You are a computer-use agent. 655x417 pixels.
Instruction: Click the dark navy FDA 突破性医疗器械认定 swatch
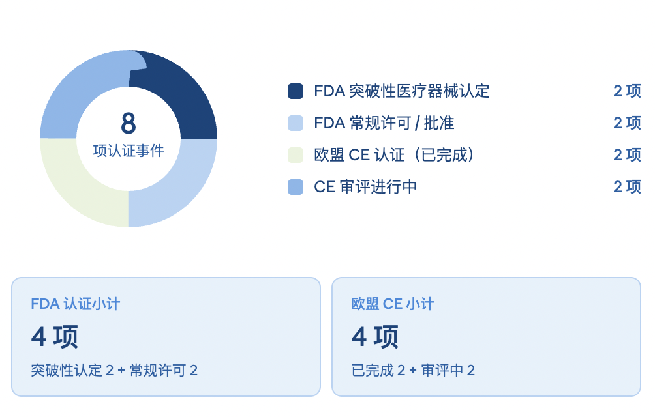tap(296, 91)
